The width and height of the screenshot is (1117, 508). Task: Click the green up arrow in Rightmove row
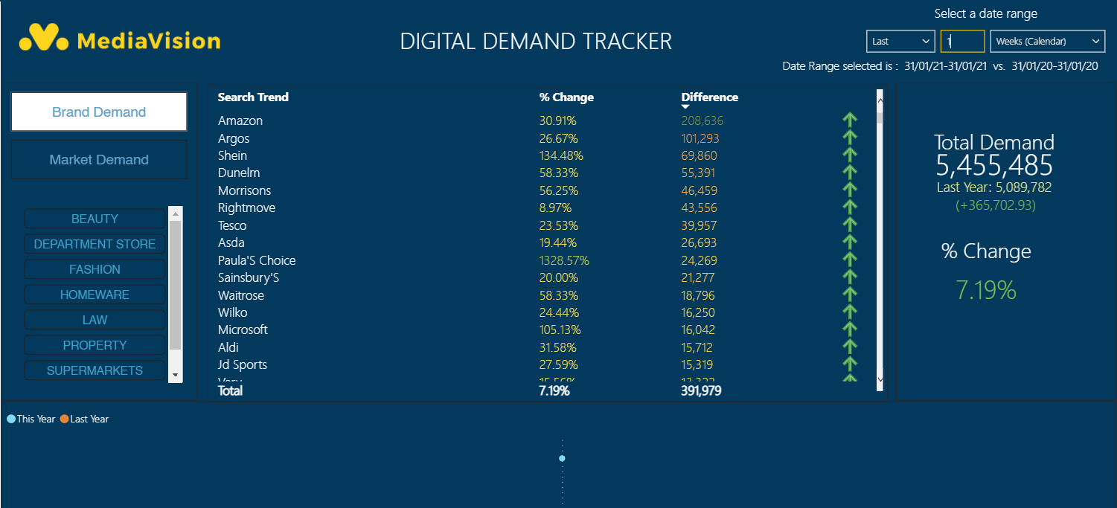(x=849, y=208)
